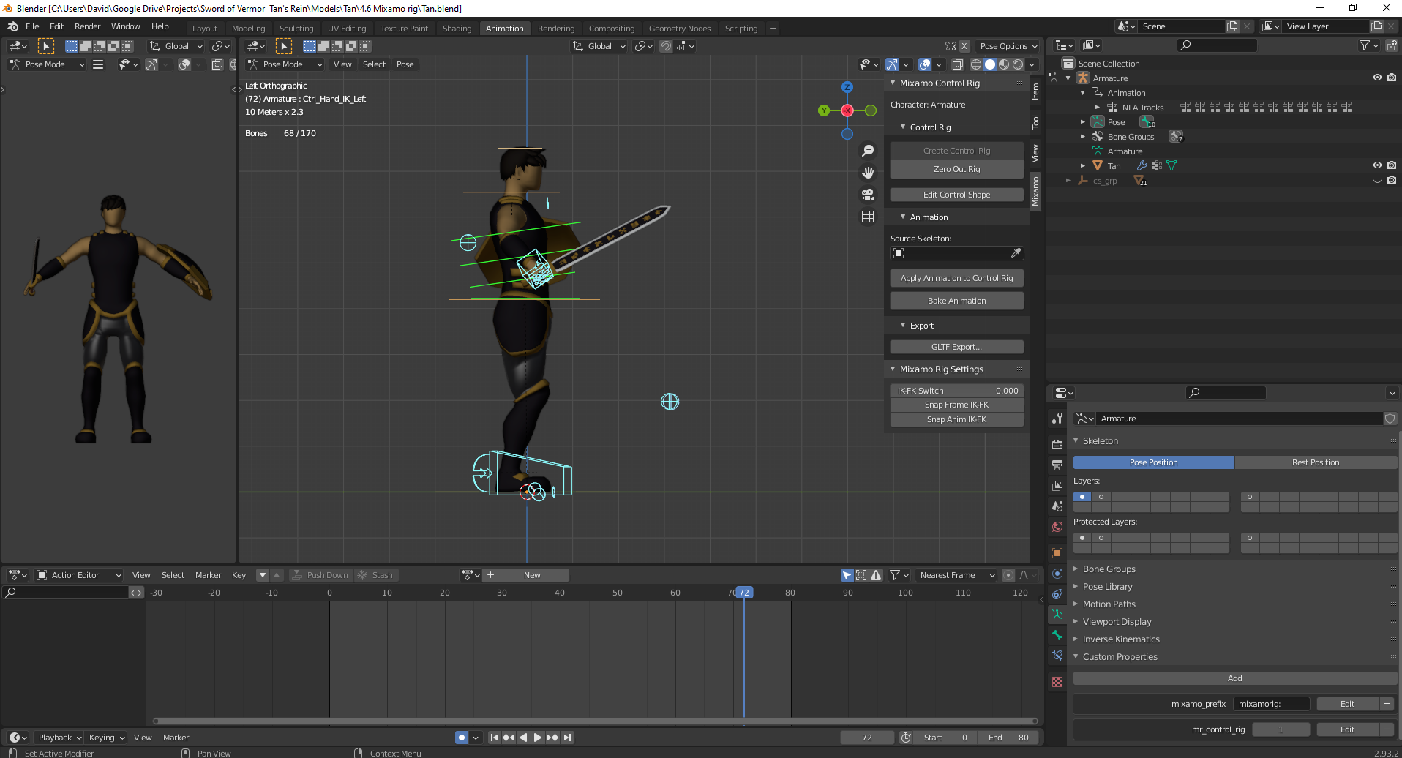Switch to the Shading workspace tab
The width and height of the screenshot is (1402, 758).
point(457,28)
